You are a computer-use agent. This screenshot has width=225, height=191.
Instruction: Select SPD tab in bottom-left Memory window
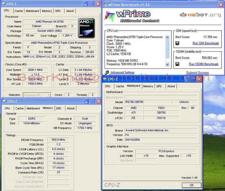59,108
